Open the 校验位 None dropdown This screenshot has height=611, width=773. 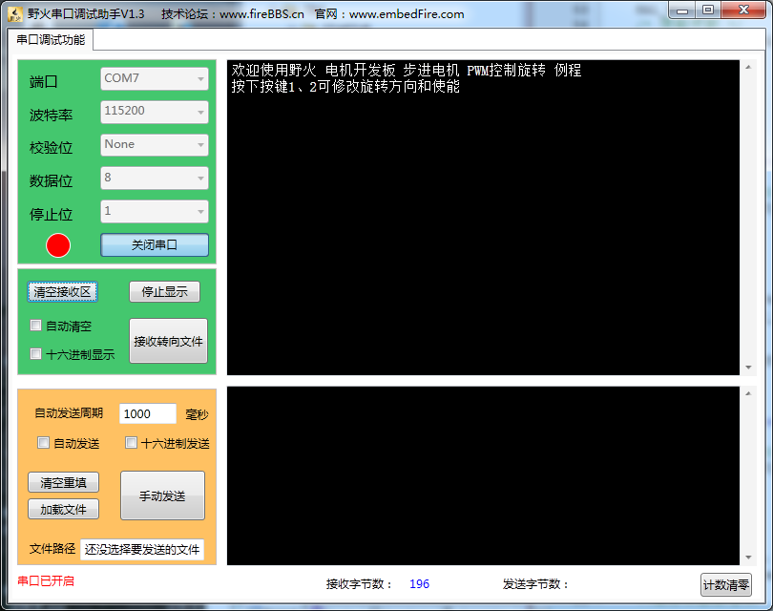155,144
